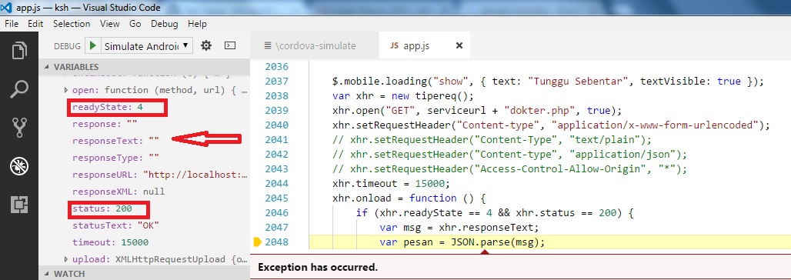Viewport: 791px width, 280px height.
Task: Start debugging with the green play button
Action: pos(92,45)
